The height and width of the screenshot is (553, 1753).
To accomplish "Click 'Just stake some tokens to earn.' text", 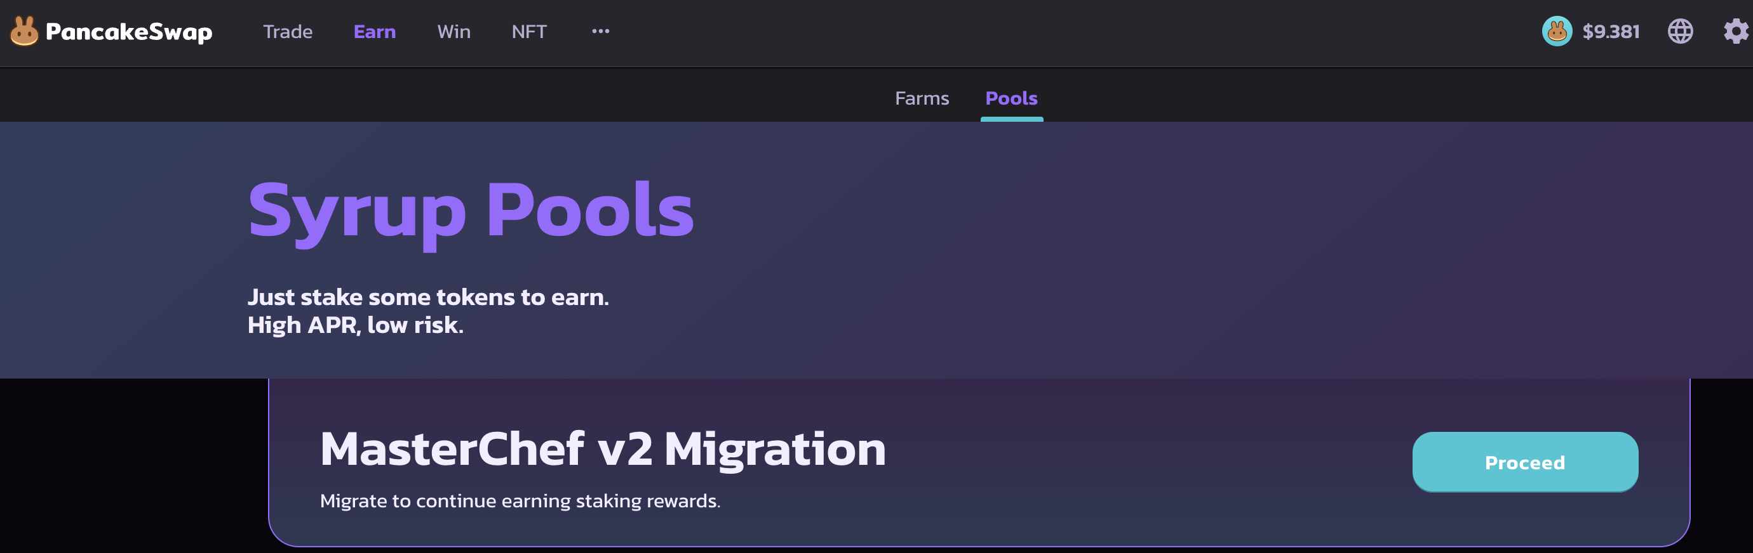I will coord(428,297).
